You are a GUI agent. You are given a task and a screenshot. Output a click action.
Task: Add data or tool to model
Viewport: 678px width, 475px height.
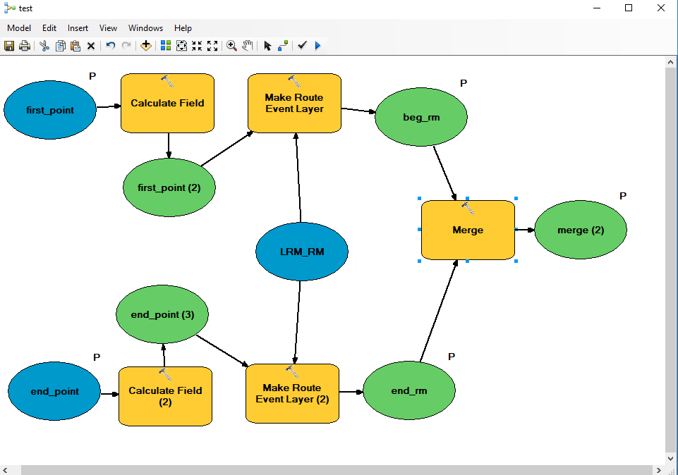click(146, 45)
